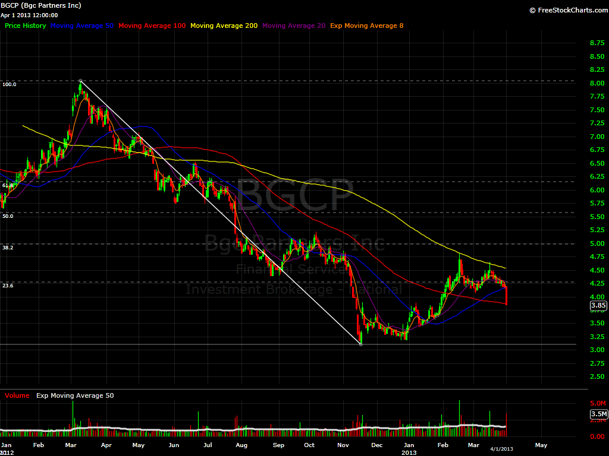Click the 100.0 Fibonacci level label
The height and width of the screenshot is (456, 609).
(x=10, y=84)
